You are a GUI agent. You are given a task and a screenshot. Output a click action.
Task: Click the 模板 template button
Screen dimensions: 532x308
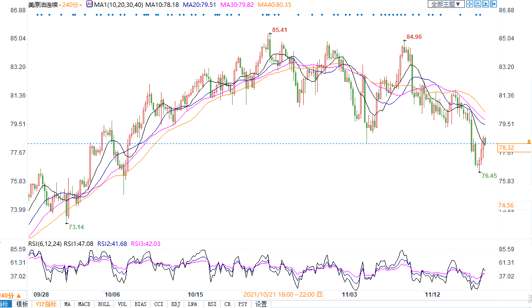click(22, 304)
